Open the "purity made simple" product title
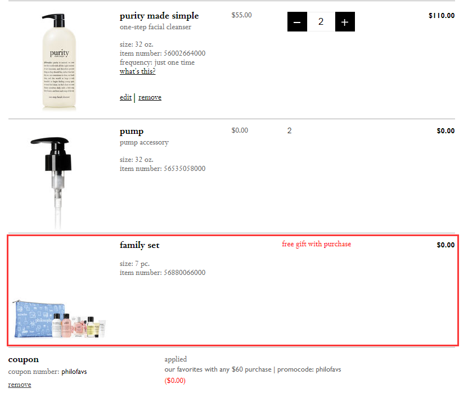Viewport: 468px width, 393px height. click(159, 16)
